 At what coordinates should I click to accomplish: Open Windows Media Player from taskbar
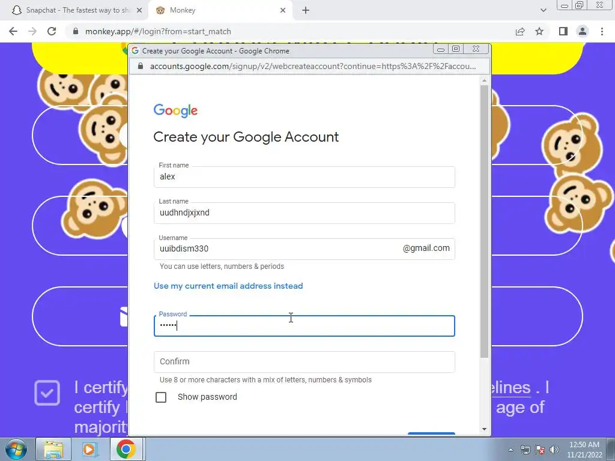click(89, 450)
